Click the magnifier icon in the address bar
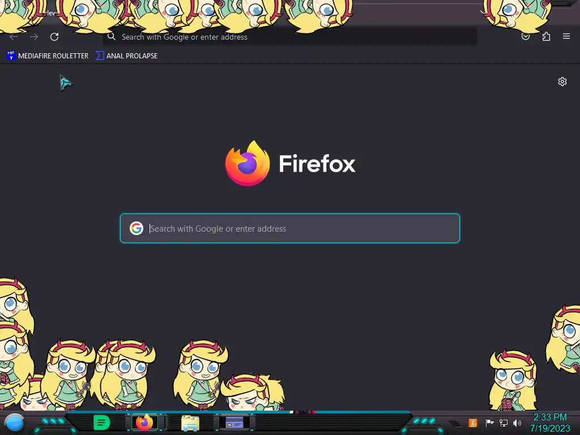Screen dimensions: 580x435 [112, 37]
